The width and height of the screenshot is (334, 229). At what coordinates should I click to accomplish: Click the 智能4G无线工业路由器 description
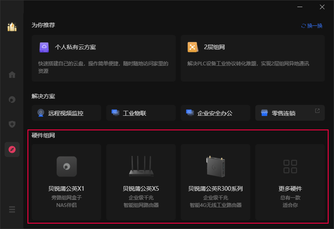coord(216,205)
